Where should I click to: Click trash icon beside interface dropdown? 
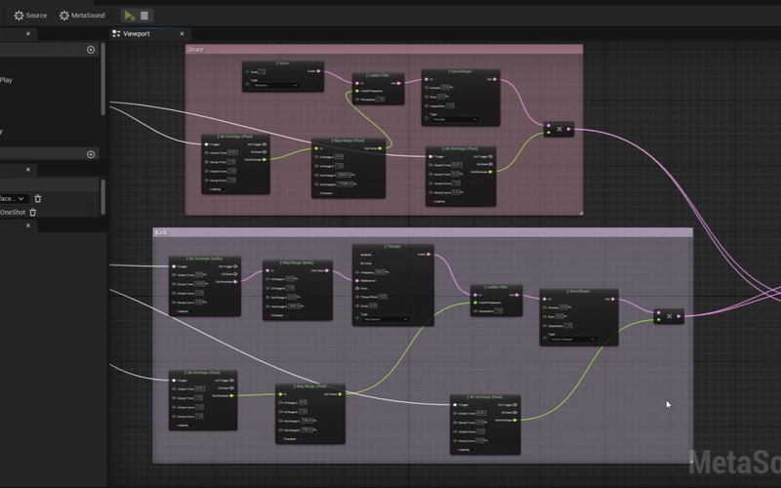point(38,198)
